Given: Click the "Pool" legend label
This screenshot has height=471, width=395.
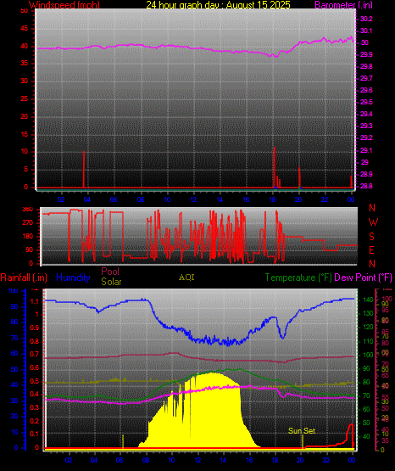Looking at the screenshot, I should click(x=110, y=272).
